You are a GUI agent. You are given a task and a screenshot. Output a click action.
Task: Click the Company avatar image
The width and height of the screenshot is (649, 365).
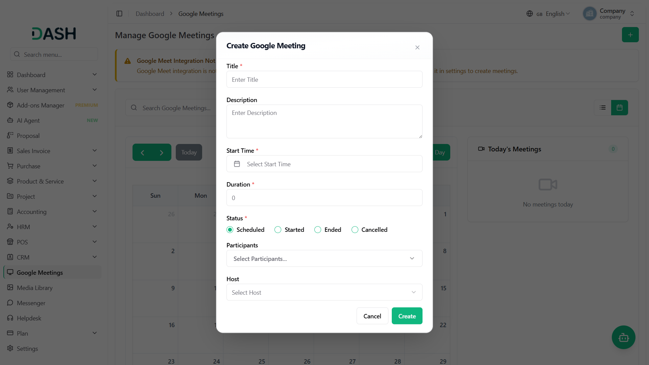(590, 14)
